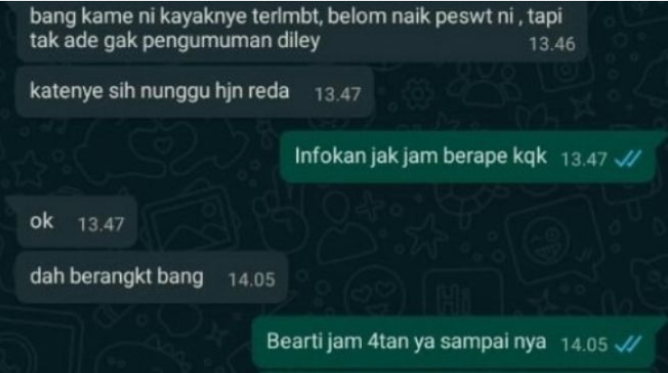This screenshot has width=668, height=373.
Task: Click the 13.47 timestamp next to "ok"
Action: (x=101, y=224)
